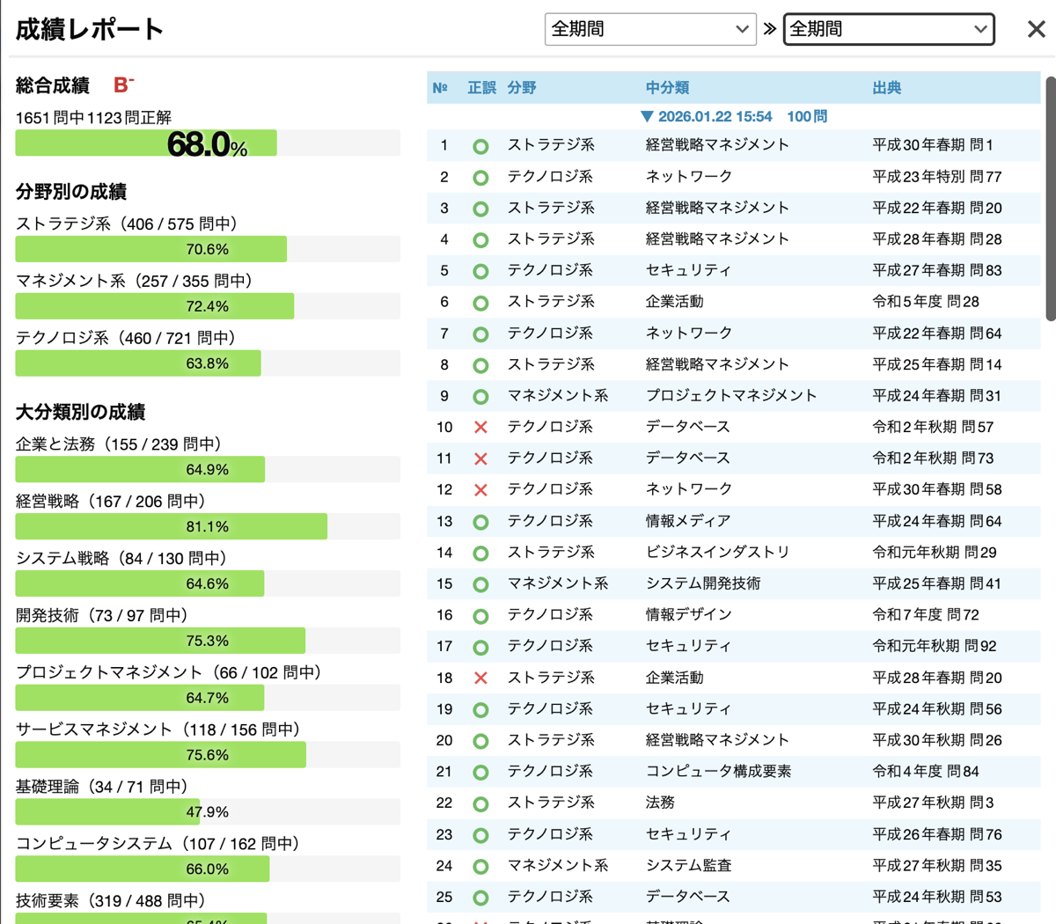The image size is (1056, 924).
Task: Click the green circle on question 9
Action: [x=480, y=397]
